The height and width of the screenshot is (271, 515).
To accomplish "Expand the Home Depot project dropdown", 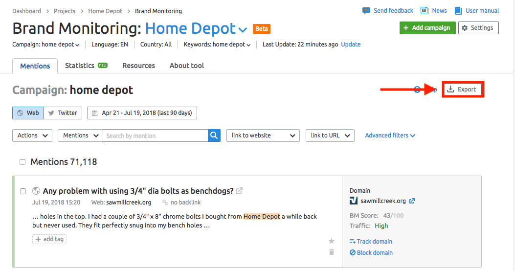I will click(x=243, y=30).
